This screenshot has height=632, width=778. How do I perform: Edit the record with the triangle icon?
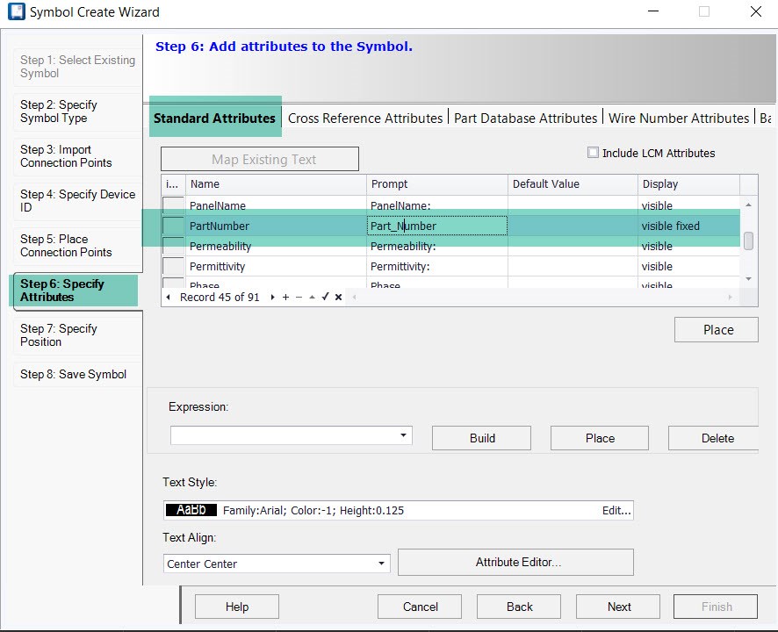click(x=313, y=297)
